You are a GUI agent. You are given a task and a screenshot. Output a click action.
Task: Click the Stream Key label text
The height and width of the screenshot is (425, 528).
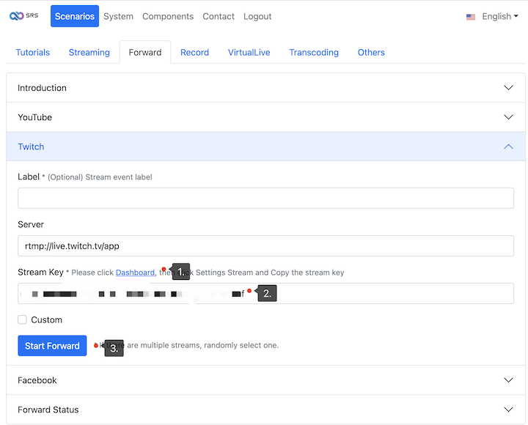(40, 272)
